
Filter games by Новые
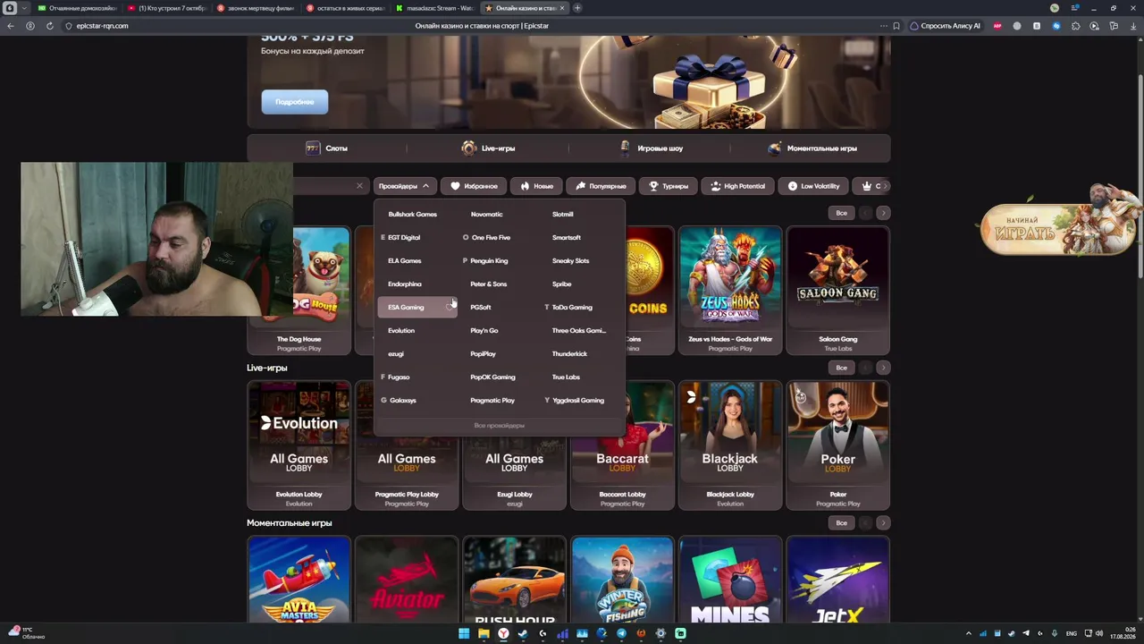coord(536,186)
